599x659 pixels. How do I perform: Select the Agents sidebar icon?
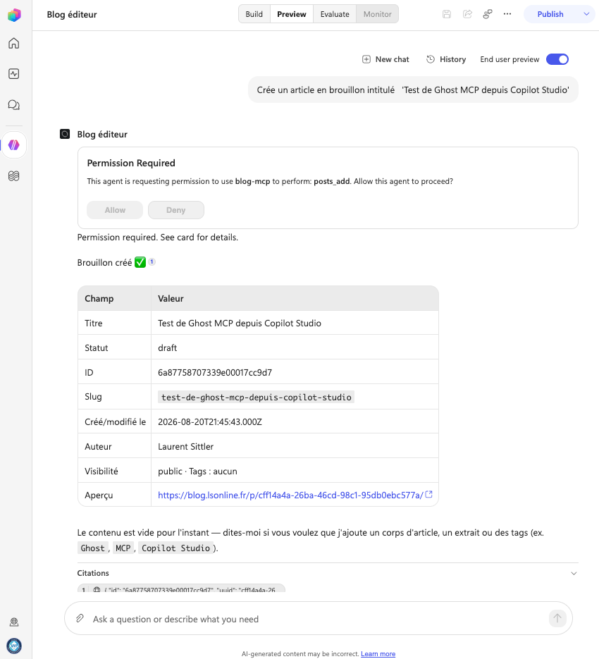(x=14, y=145)
